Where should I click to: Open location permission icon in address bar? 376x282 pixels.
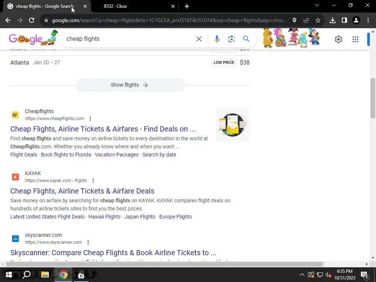[294, 21]
